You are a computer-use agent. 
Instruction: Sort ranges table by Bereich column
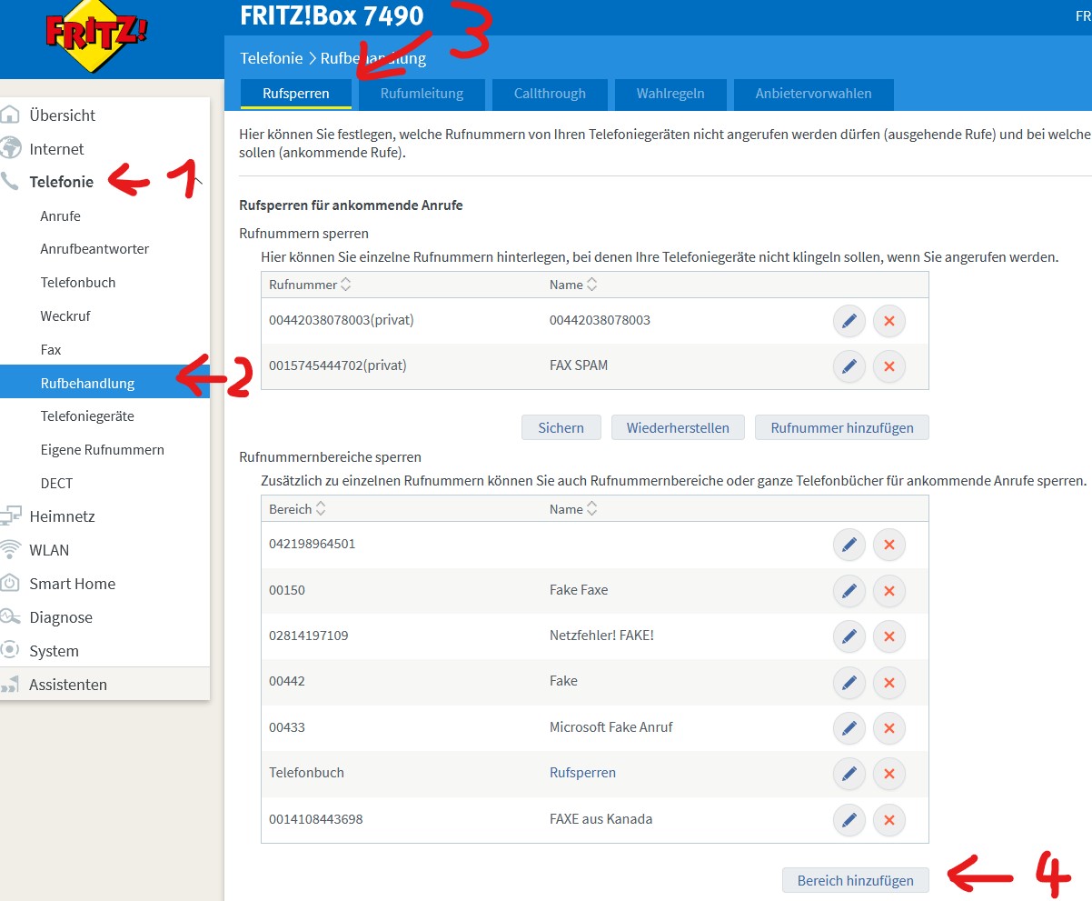pos(298,509)
